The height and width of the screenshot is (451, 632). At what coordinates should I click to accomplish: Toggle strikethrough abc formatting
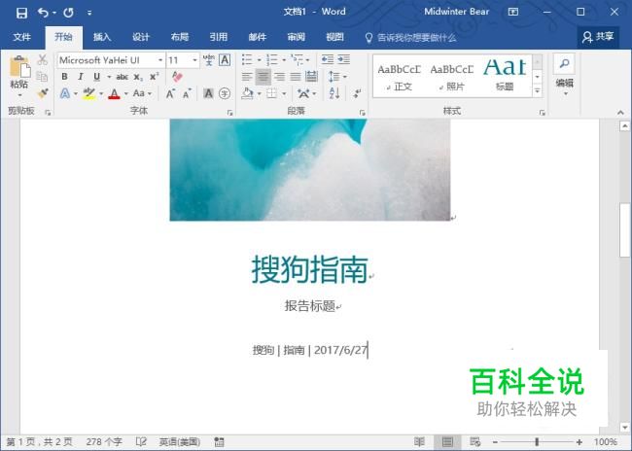coord(123,77)
